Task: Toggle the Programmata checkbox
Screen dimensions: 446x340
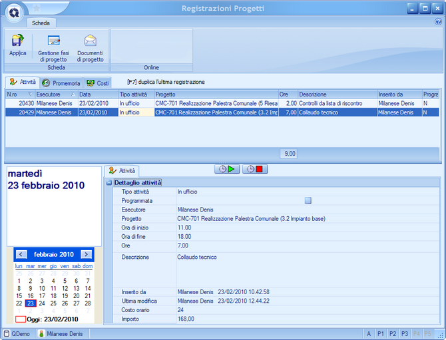Action: (x=308, y=201)
